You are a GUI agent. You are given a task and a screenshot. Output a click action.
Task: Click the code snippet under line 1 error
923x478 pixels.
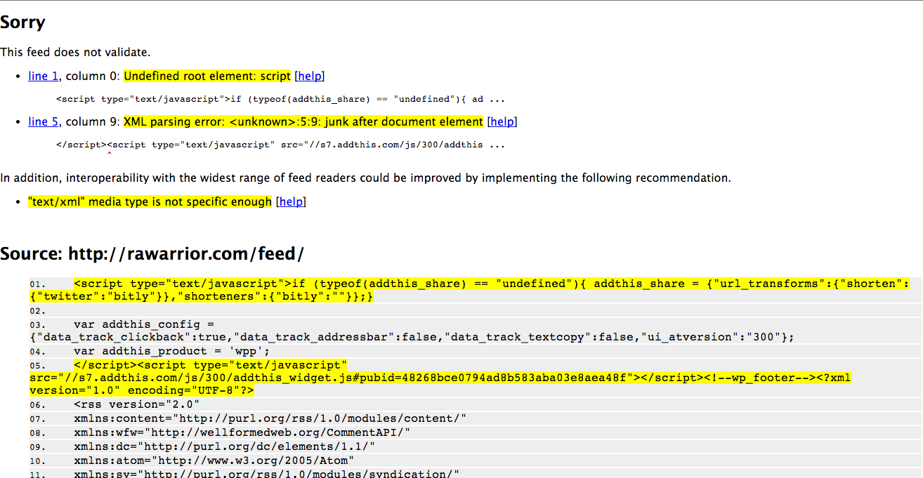(x=280, y=99)
